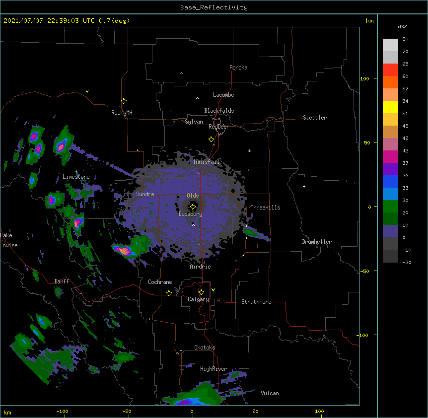Click the dBZ legend heading

click(402, 26)
